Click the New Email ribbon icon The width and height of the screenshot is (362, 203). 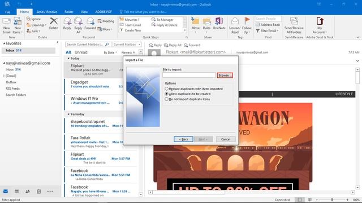6,25
